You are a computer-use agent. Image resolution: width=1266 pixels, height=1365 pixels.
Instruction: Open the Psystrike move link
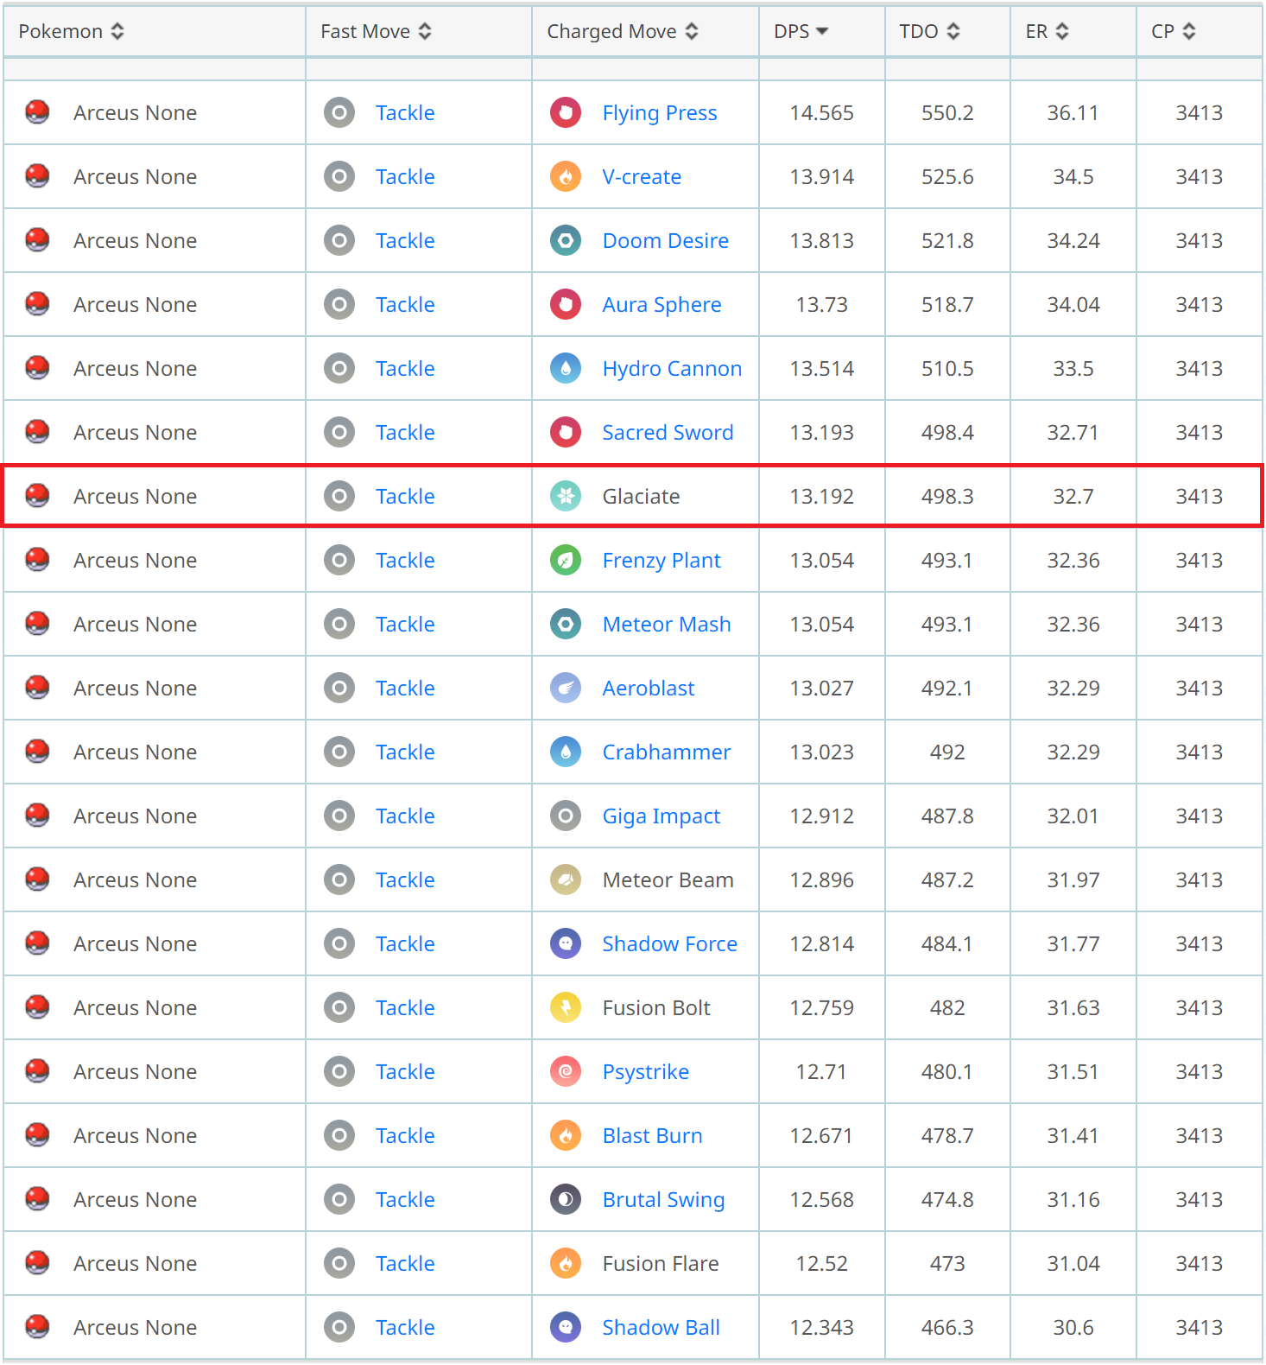[x=645, y=1071]
